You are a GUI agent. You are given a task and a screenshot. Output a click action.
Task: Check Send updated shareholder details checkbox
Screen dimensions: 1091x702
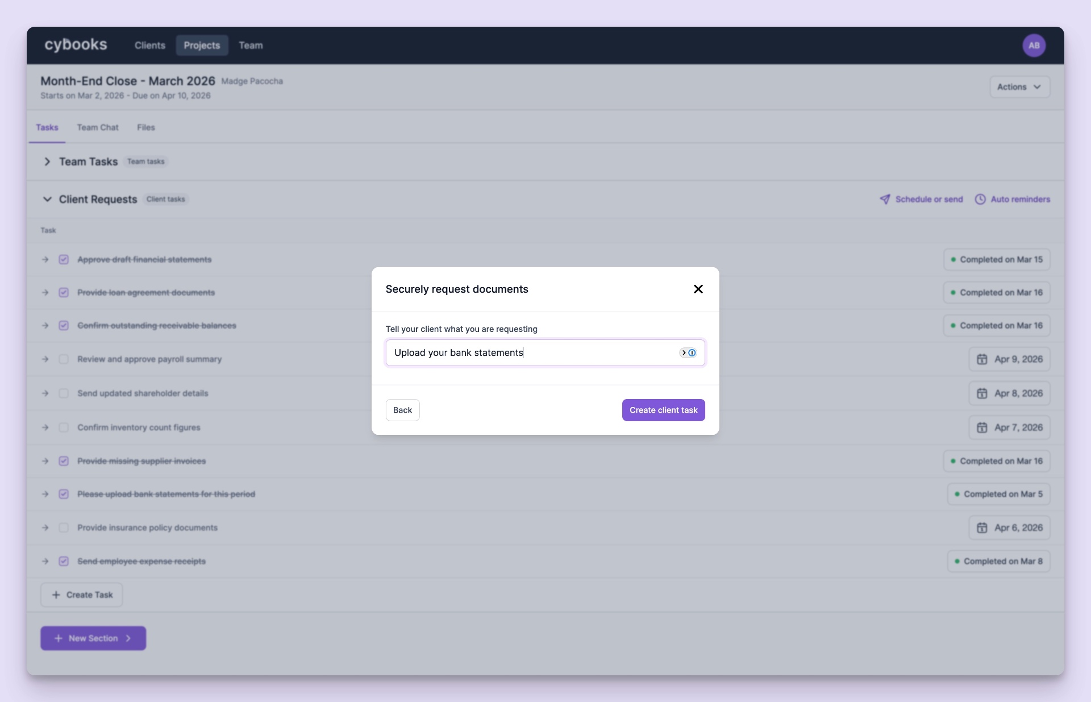(x=64, y=393)
